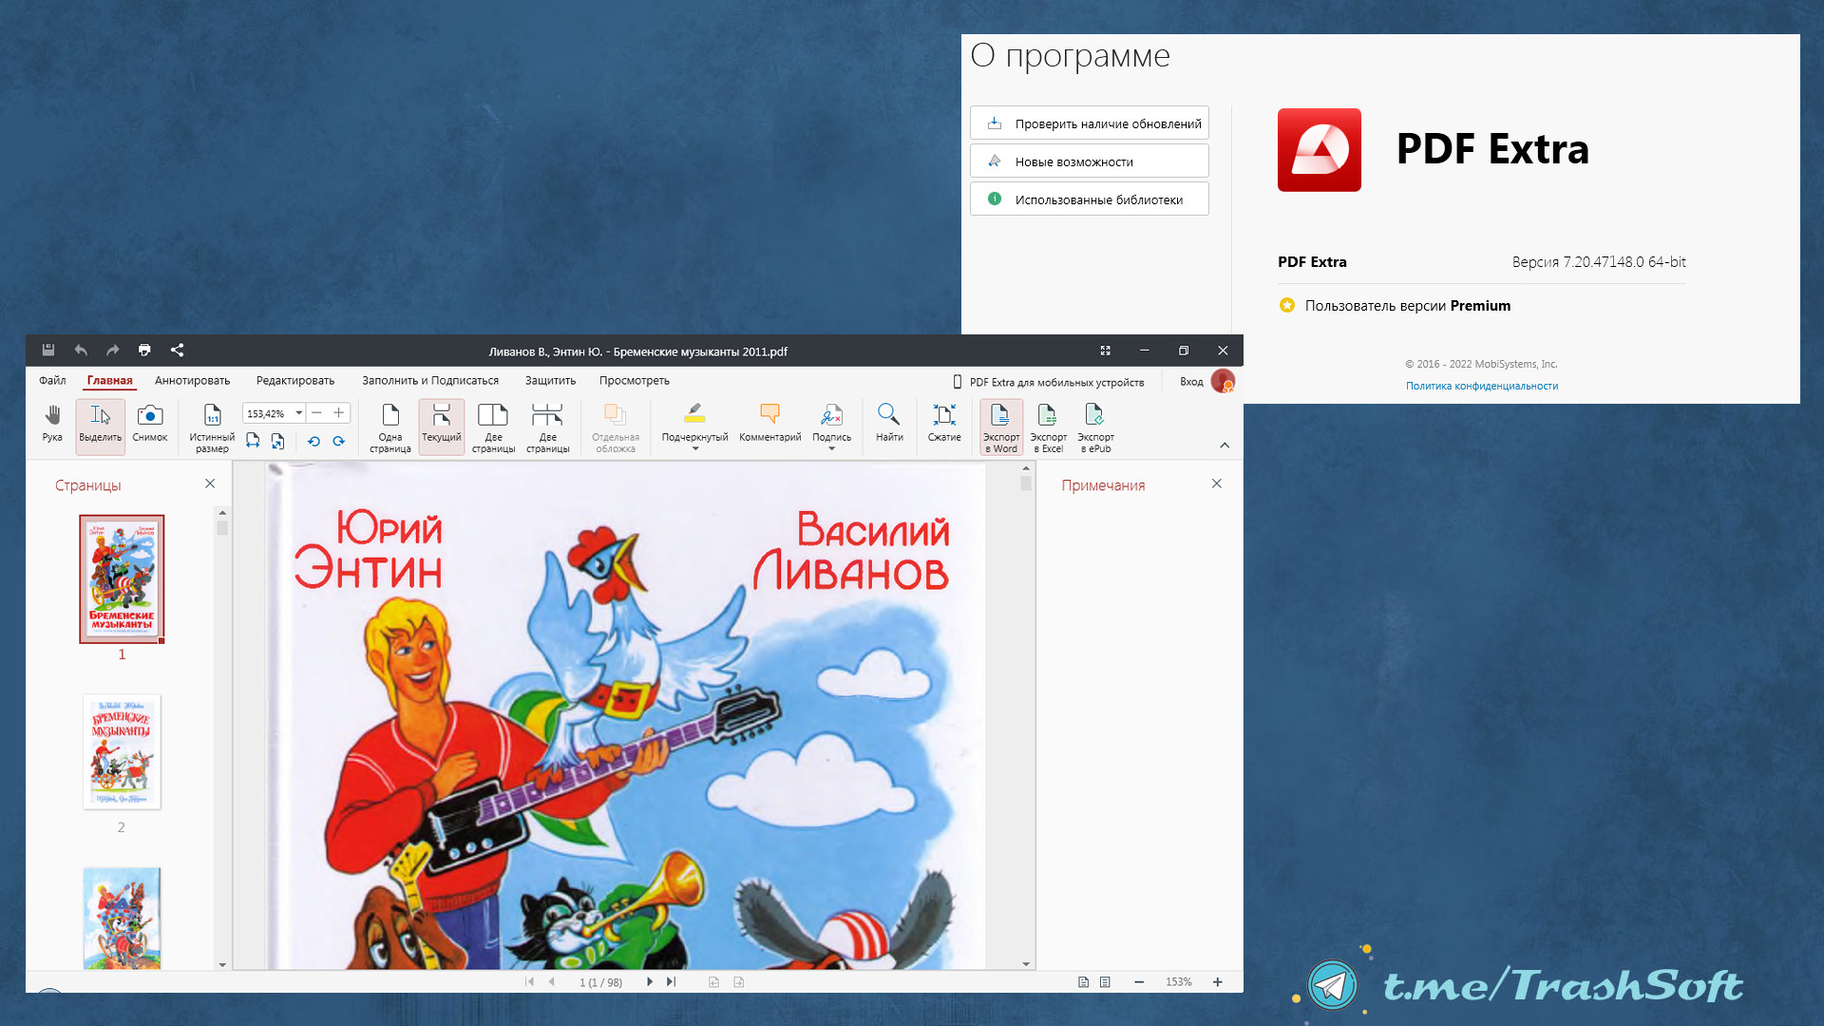Click the redo arrow in the title bar
Screen dimensions: 1824x1026
click(x=112, y=351)
